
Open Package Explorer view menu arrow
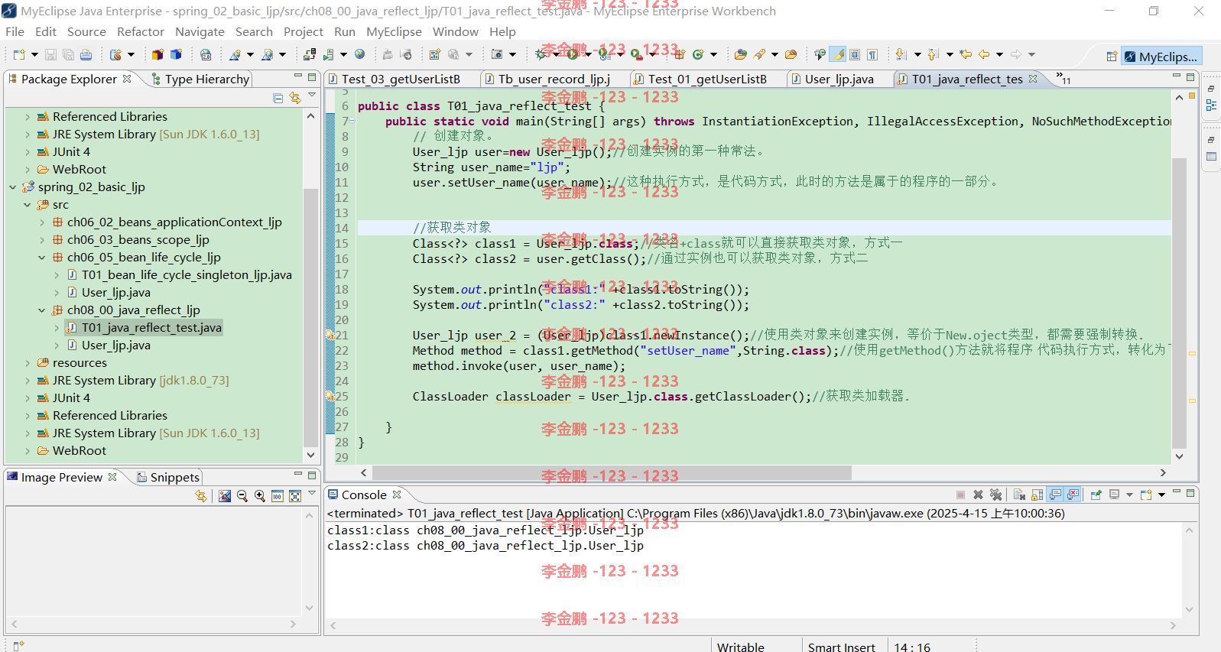pos(312,96)
